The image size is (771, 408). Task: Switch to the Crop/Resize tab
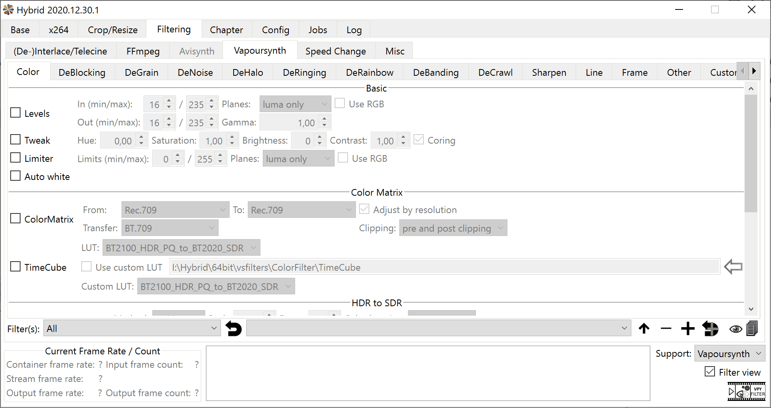(x=112, y=30)
